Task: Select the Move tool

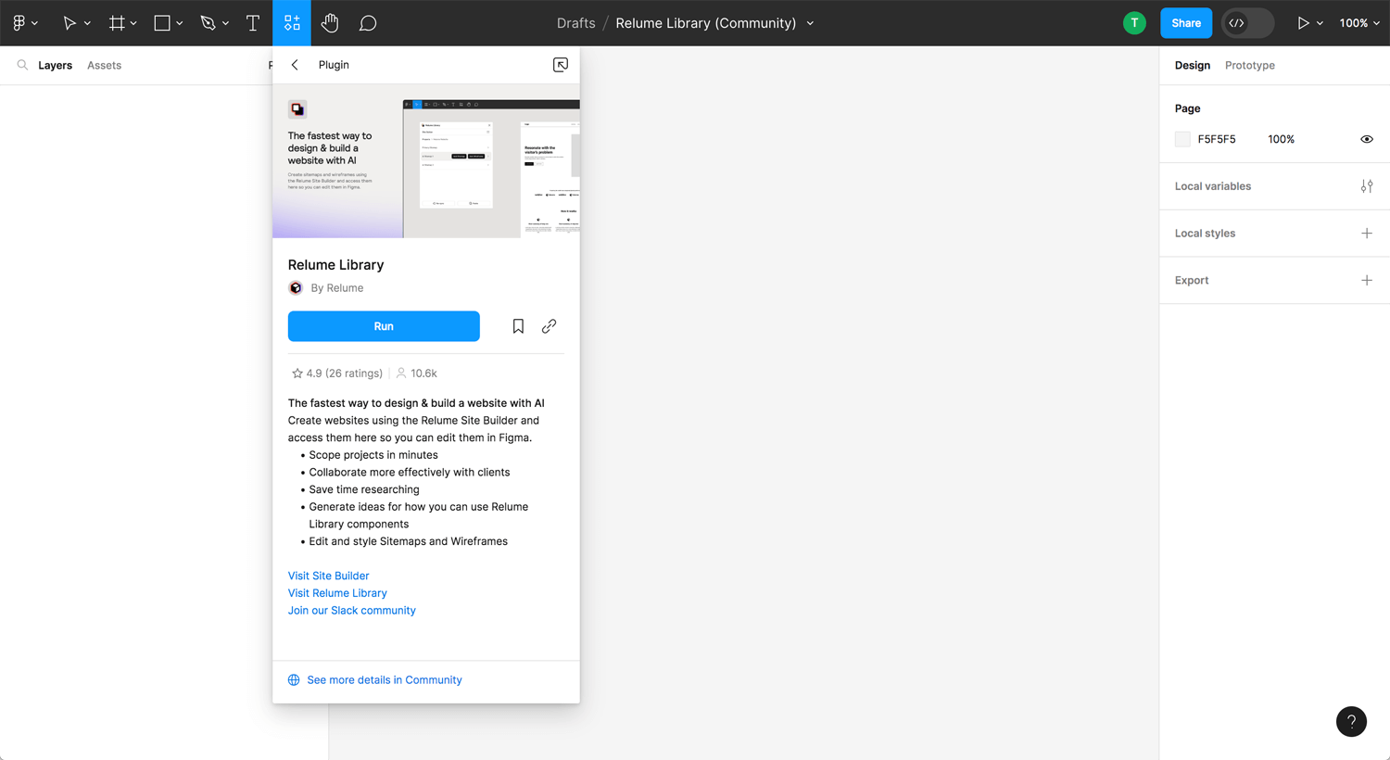Action: point(69,23)
